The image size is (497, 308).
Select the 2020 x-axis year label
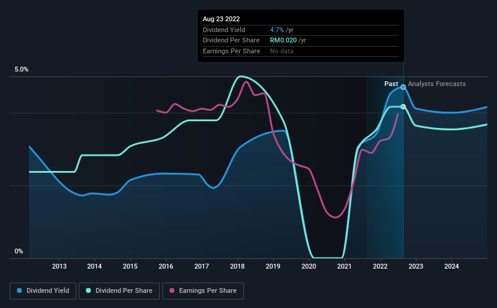tap(309, 266)
